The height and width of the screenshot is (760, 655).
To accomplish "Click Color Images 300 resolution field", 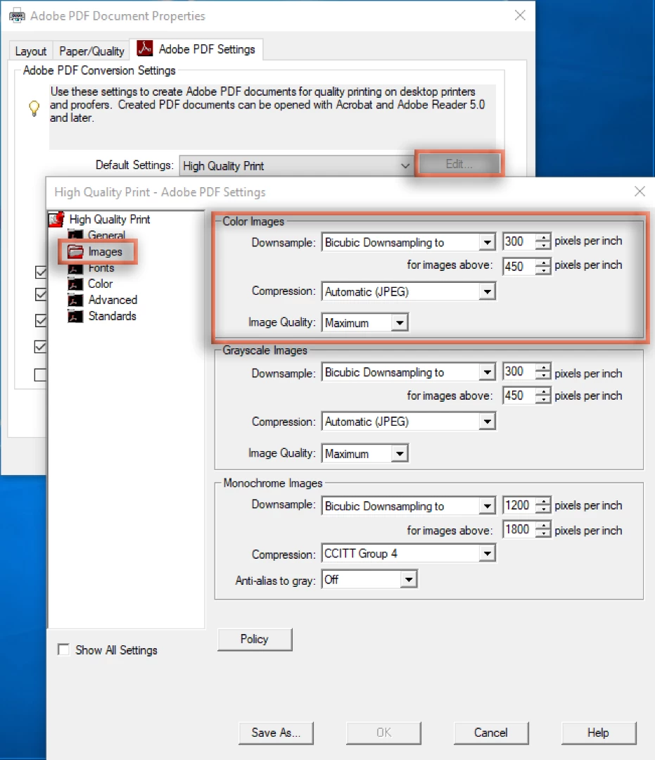I will coord(519,241).
